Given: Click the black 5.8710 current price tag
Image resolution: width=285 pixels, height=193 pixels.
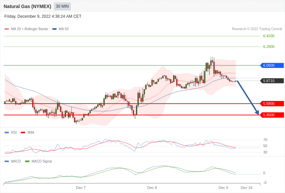Looking at the screenshot, I should tap(272, 81).
